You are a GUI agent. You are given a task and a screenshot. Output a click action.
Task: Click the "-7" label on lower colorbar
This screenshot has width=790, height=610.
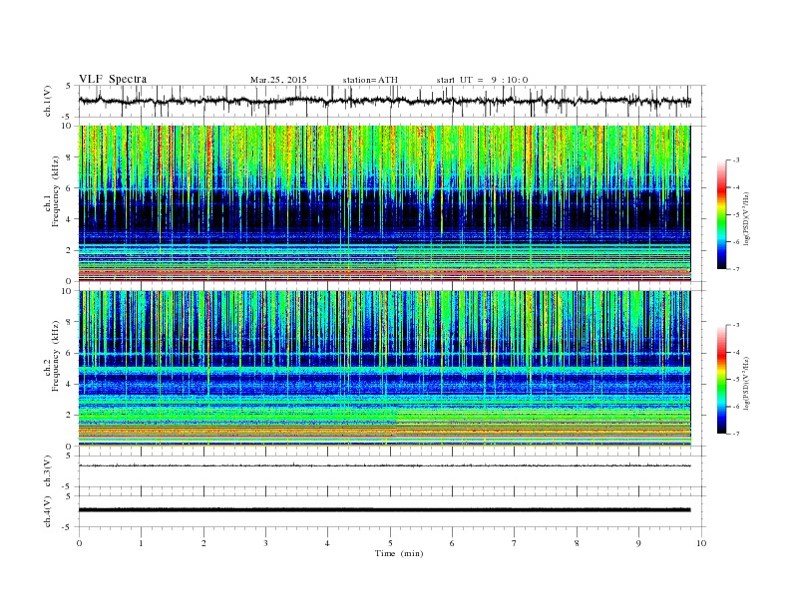point(736,434)
